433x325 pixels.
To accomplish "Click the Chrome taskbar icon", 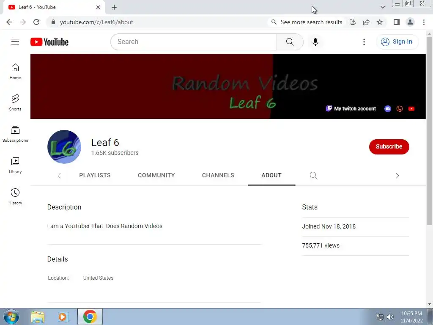I will [x=90, y=317].
